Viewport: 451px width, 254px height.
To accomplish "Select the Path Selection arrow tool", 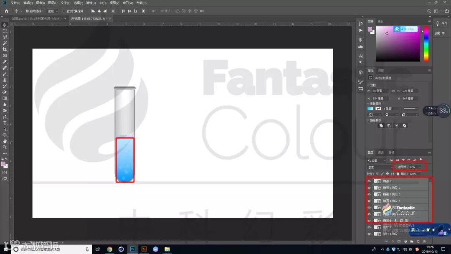I will point(5,129).
